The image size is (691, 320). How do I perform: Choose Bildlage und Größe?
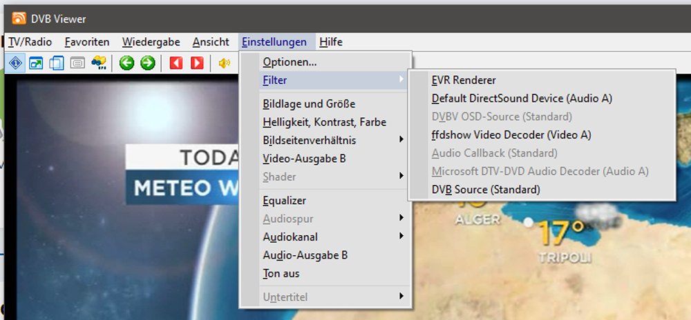(x=326, y=104)
